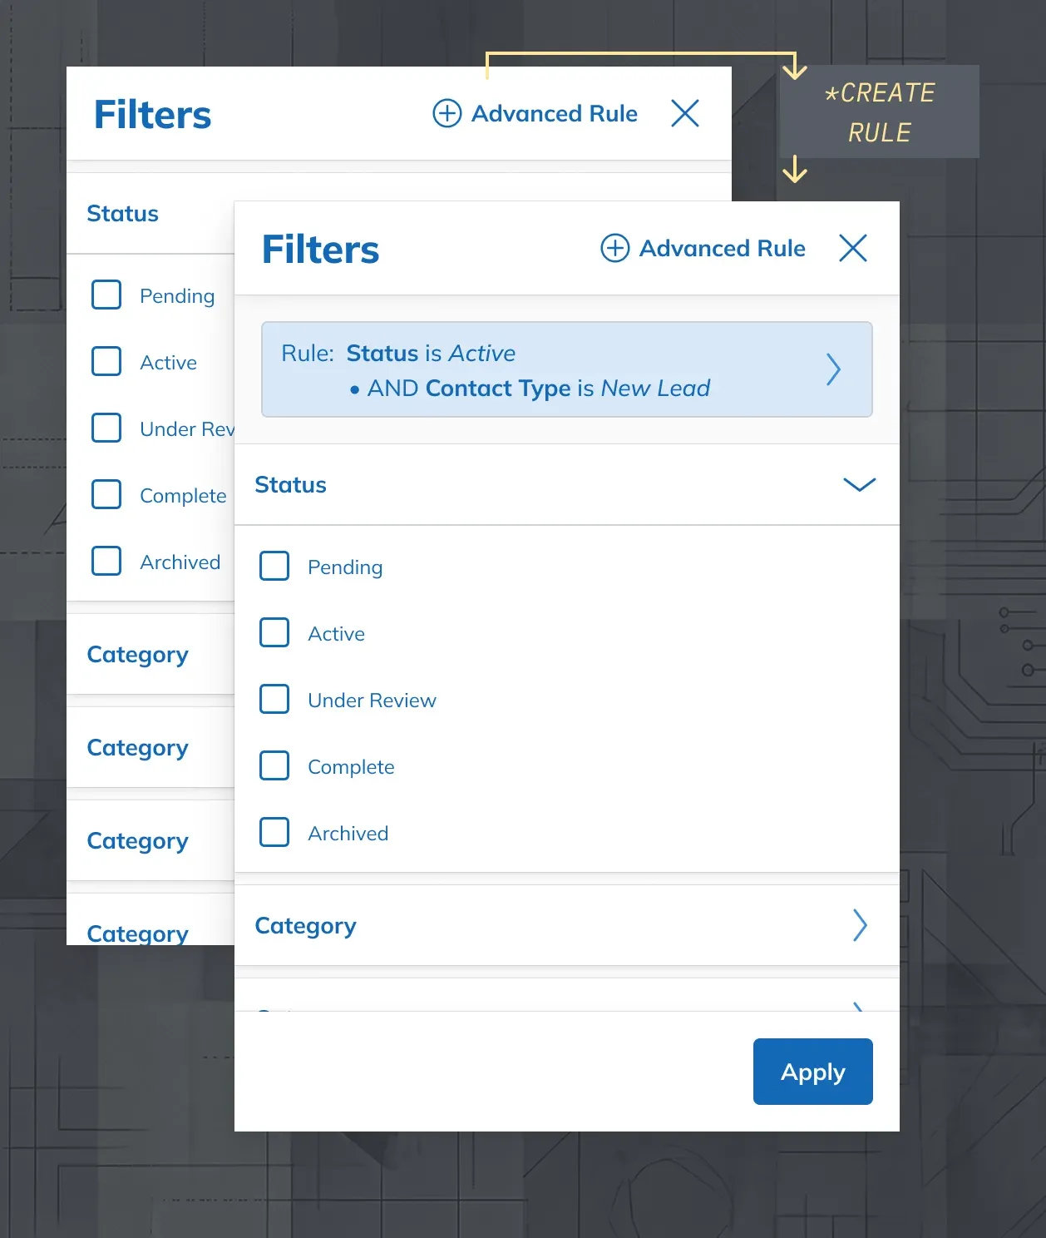Check the Under Rev box in the back Filters panel
The height and width of the screenshot is (1238, 1046).
pos(106,428)
